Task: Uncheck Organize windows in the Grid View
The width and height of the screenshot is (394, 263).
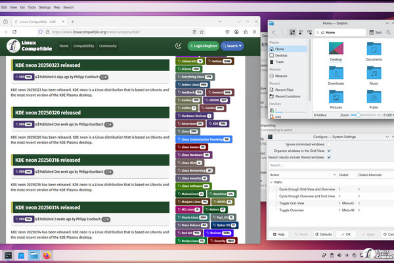Action: tap(329, 151)
